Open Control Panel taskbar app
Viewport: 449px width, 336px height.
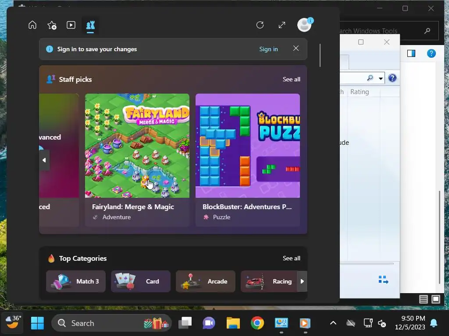pyautogui.click(x=281, y=323)
